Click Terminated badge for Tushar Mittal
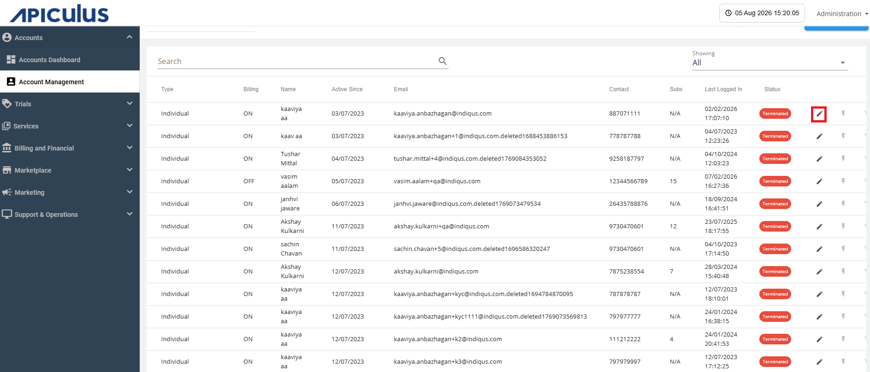The width and height of the screenshot is (870, 372). click(775, 159)
